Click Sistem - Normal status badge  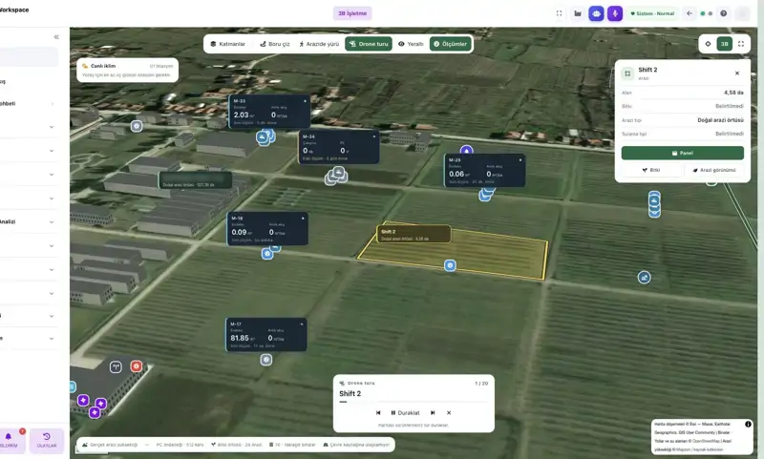pyautogui.click(x=652, y=13)
